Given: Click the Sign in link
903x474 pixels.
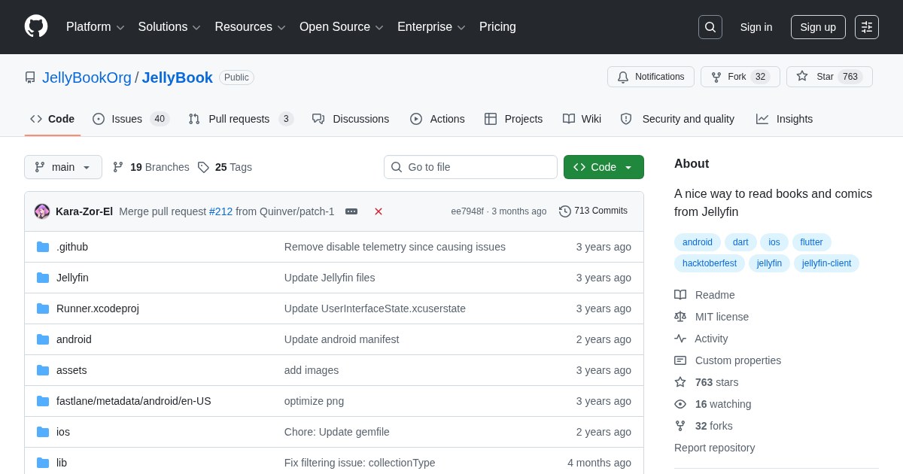Looking at the screenshot, I should 756,27.
